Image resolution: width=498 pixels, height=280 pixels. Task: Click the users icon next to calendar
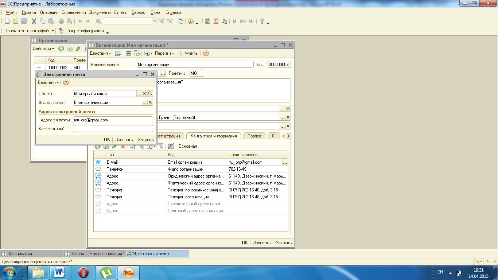[224, 21]
